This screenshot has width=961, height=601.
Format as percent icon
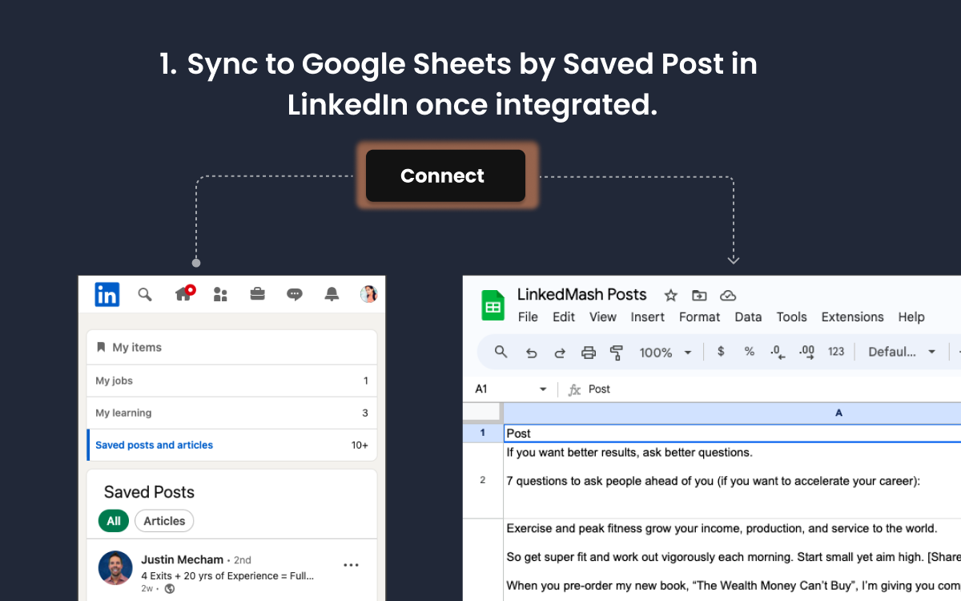pyautogui.click(x=750, y=351)
